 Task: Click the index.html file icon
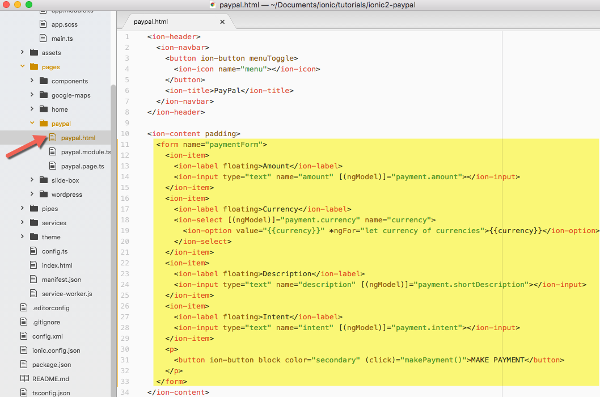tap(33, 265)
